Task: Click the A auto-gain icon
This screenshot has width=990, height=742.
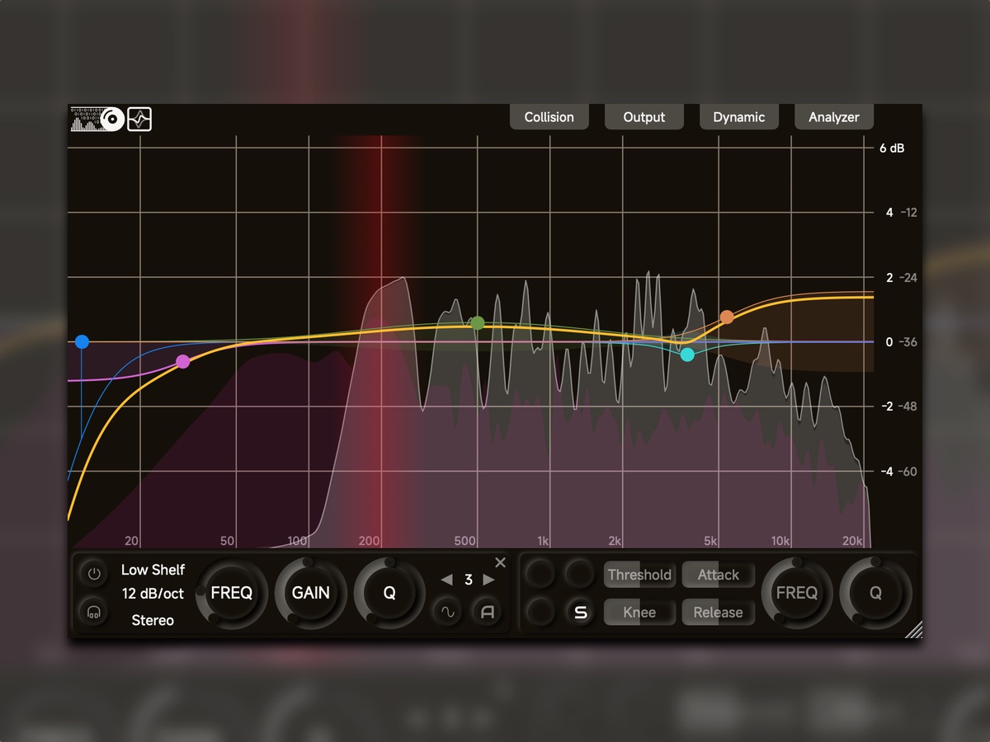Action: 487,613
